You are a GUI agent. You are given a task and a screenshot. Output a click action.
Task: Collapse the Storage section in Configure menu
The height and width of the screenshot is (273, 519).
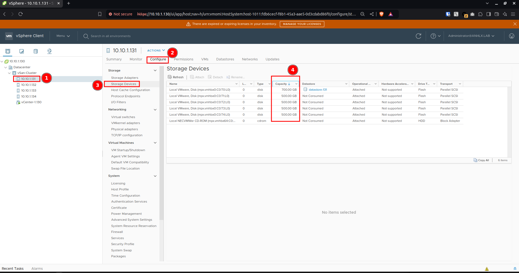155,70
